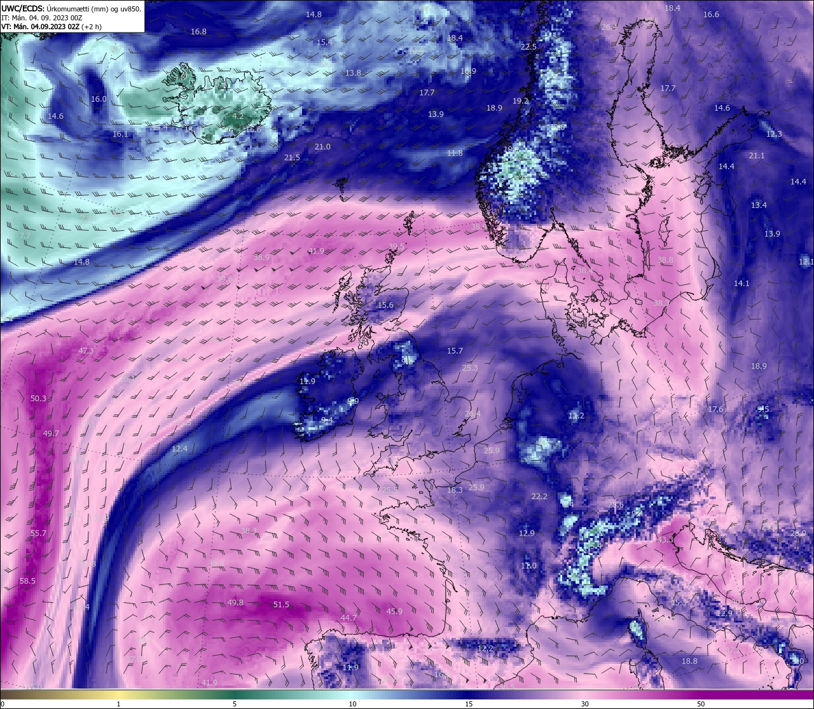Click the 49.7 value label
814x709 pixels.
pos(51,433)
